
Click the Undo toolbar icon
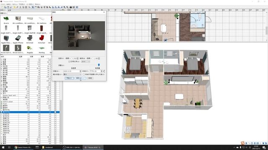(x=15, y=7)
